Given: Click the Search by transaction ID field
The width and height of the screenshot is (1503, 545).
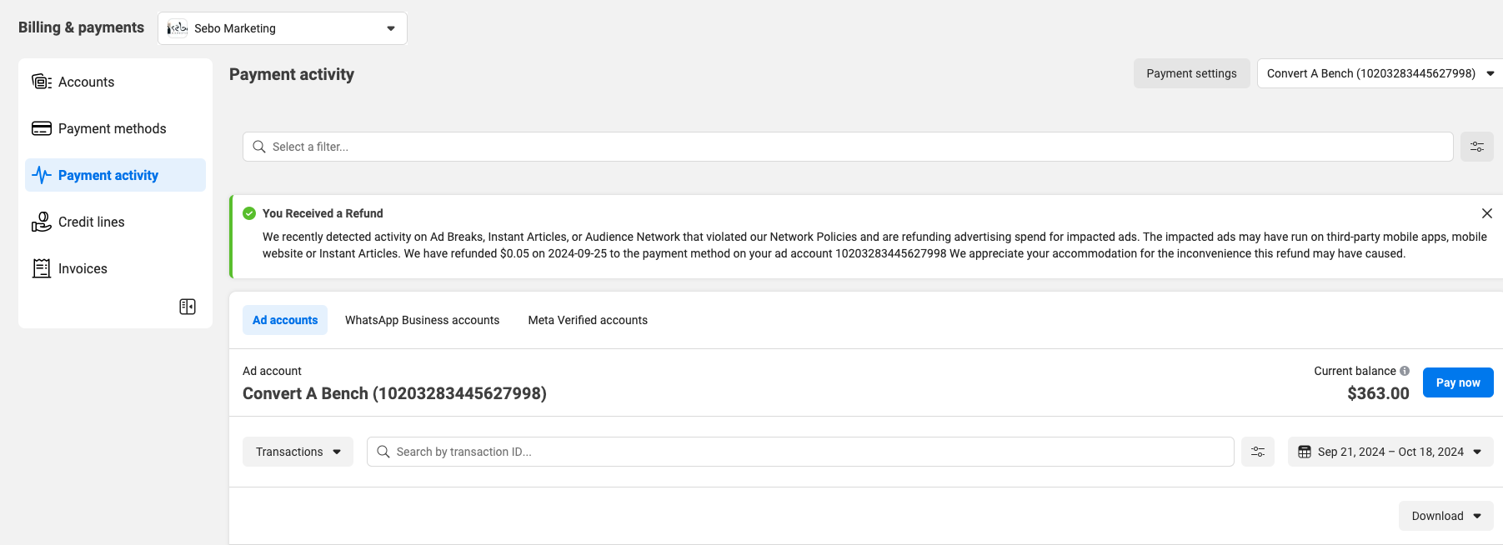Looking at the screenshot, I should point(800,452).
